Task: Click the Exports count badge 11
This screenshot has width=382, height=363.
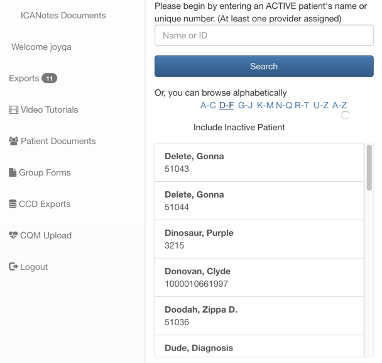Action: coord(50,79)
